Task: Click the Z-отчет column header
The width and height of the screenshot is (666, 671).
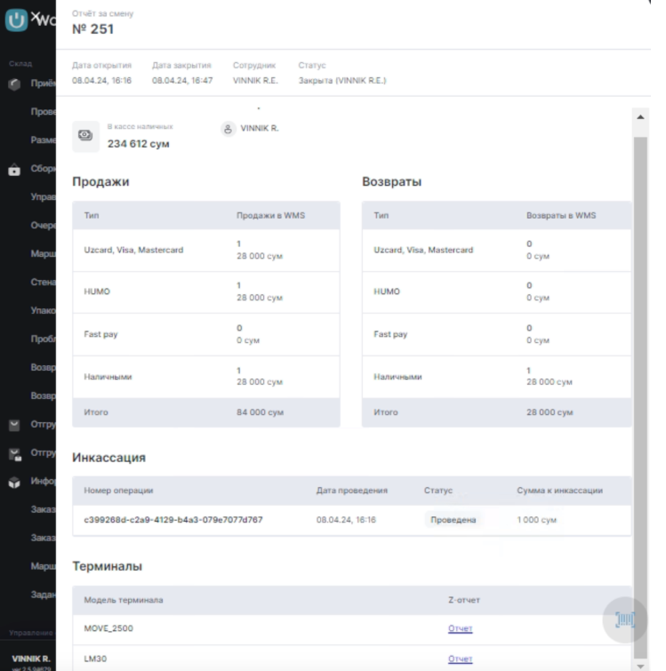Action: pyautogui.click(x=464, y=600)
